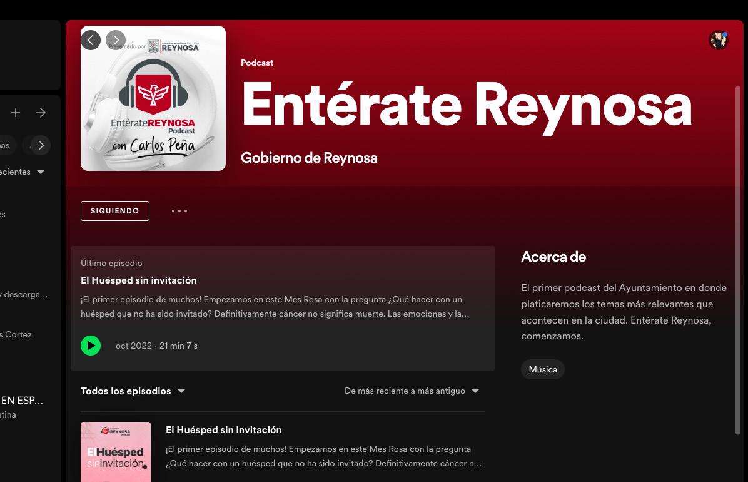Screen dimensions: 748x482
Task: Click the Entérate Reynosa podcast title
Action: pos(467,106)
